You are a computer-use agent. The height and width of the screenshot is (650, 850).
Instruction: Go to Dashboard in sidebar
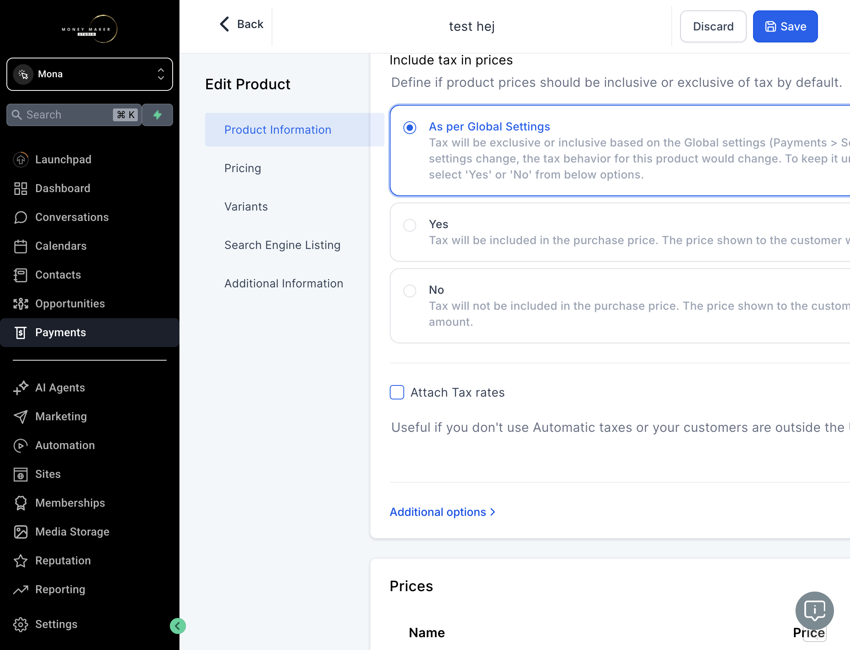pos(90,188)
